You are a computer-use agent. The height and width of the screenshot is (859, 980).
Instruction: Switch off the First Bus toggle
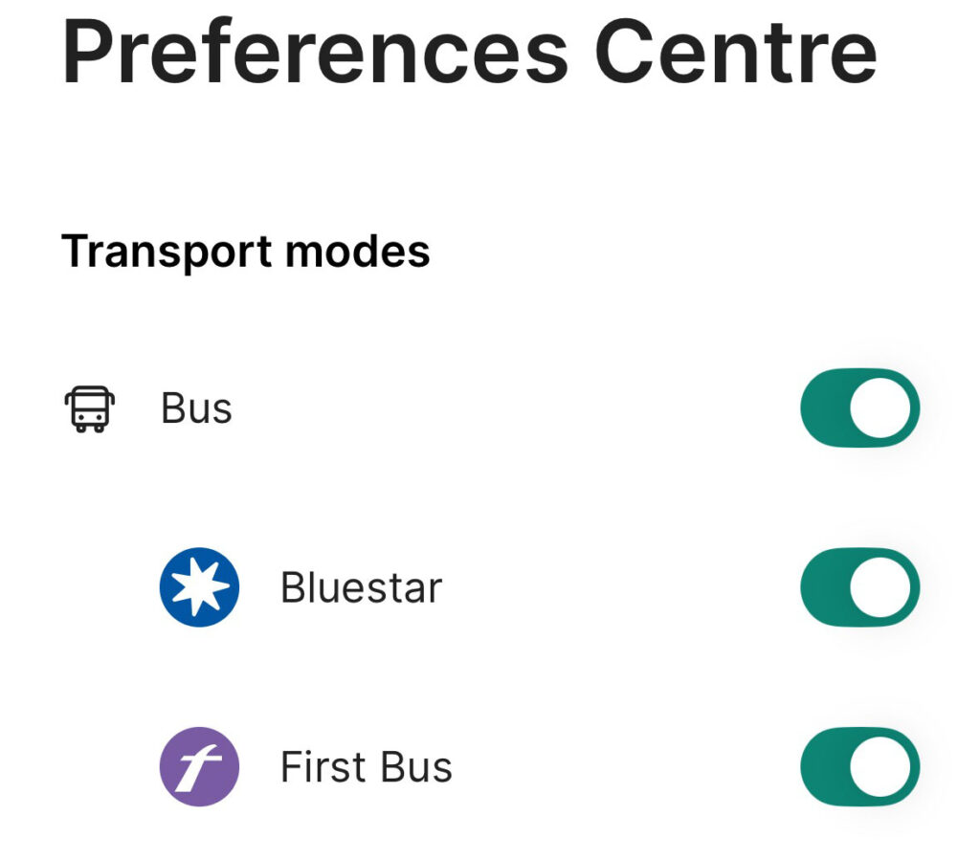click(x=860, y=766)
